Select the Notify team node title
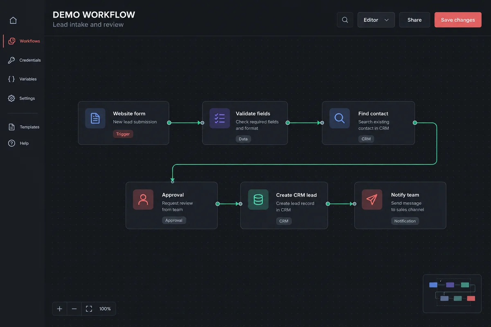The width and height of the screenshot is (491, 327). coord(405,195)
